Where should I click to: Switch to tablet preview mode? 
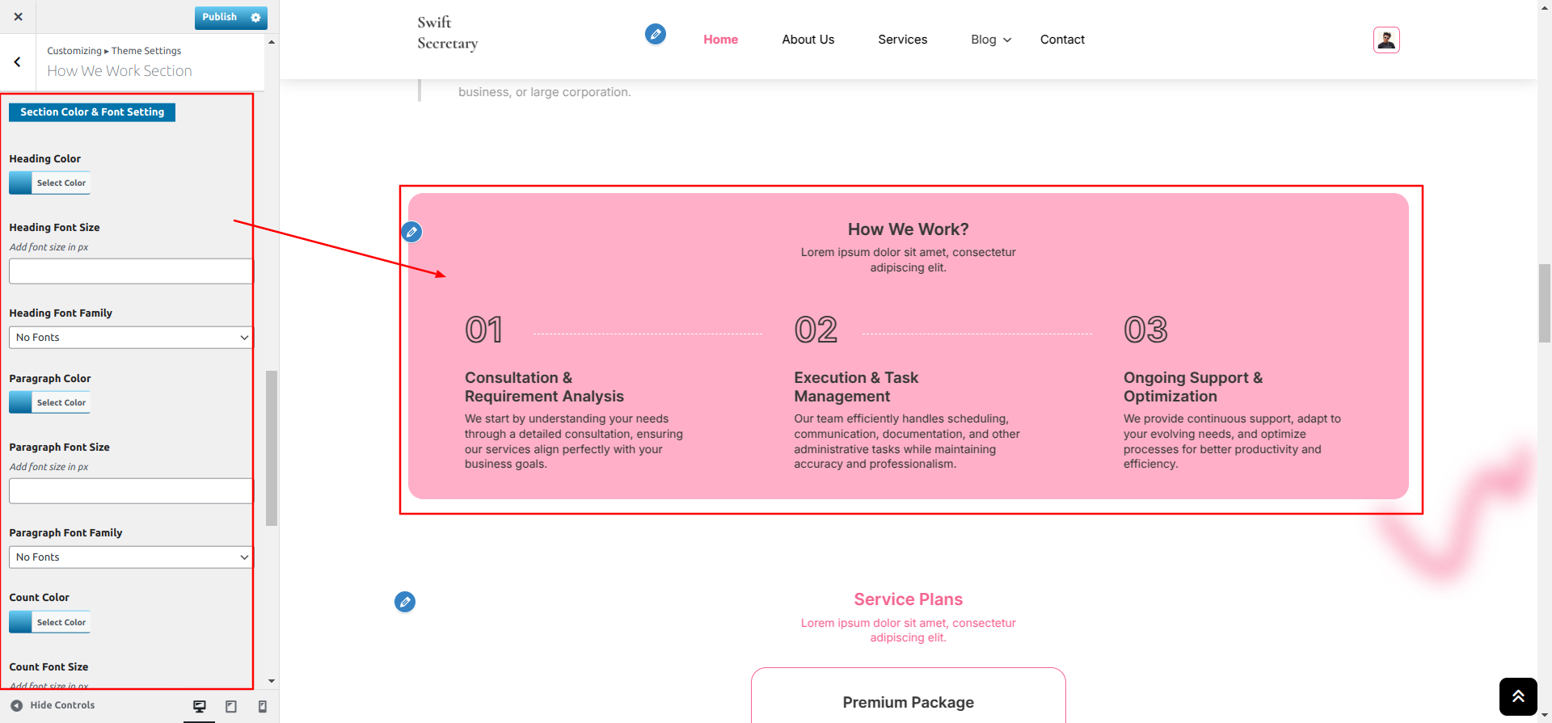tap(231, 706)
